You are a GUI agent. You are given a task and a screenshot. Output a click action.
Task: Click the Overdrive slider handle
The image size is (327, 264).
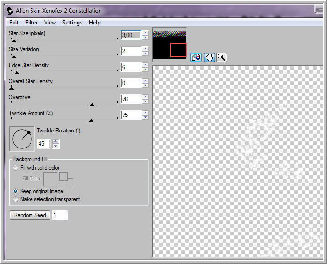(93, 105)
